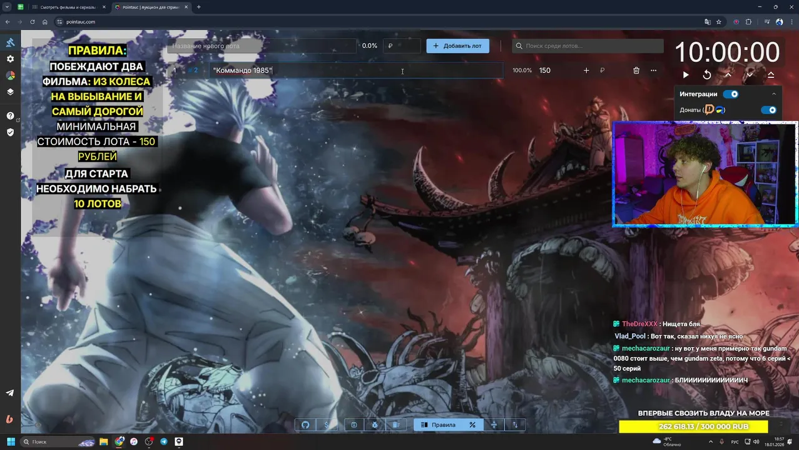Click the plus icon in the Коммандо lot row
Screen dimensions: 799x450
point(586,71)
